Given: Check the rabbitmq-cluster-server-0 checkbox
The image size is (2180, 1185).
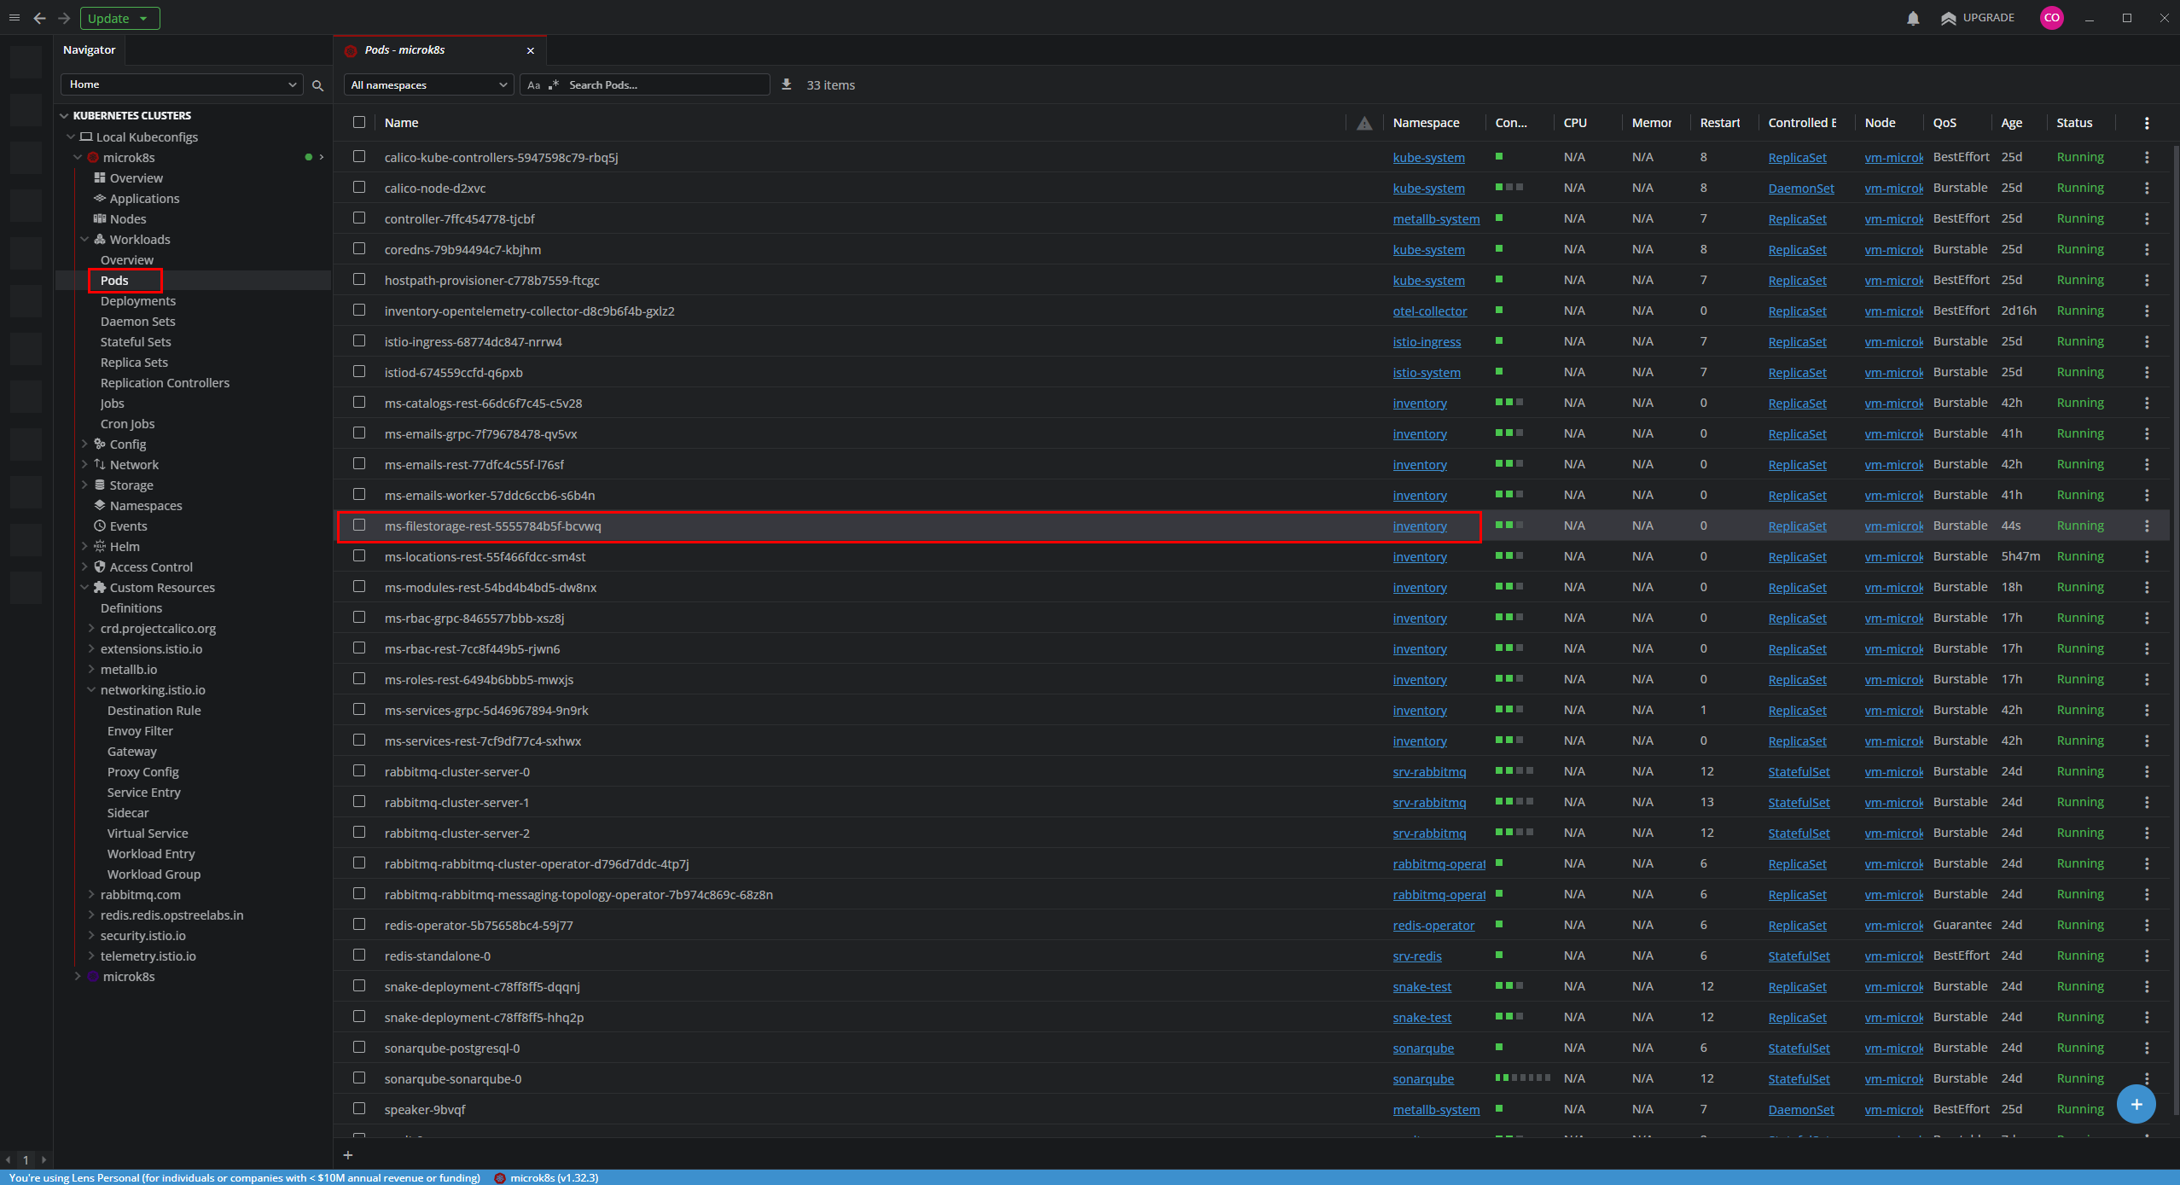Looking at the screenshot, I should (359, 770).
